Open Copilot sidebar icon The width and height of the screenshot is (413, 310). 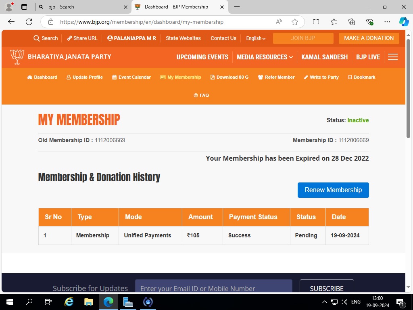point(404,22)
